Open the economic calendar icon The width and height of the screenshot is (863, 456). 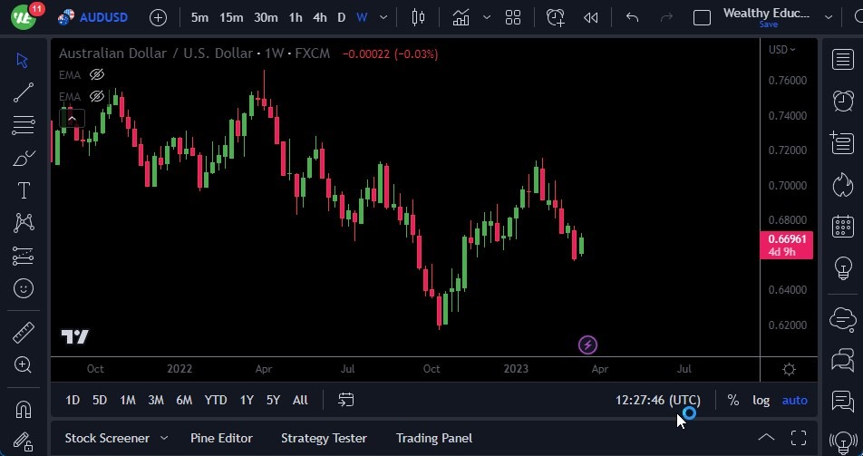tap(842, 226)
